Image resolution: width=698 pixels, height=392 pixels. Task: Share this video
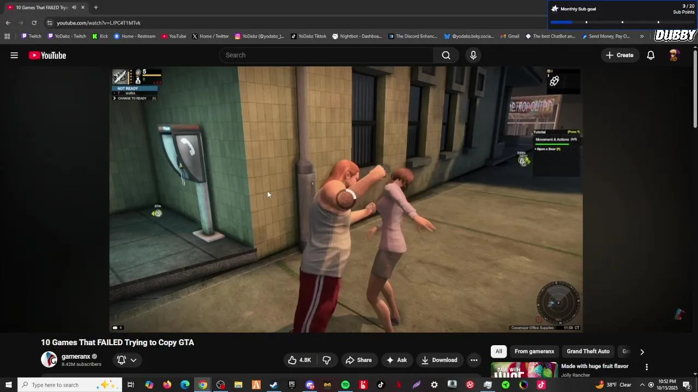[x=359, y=360]
